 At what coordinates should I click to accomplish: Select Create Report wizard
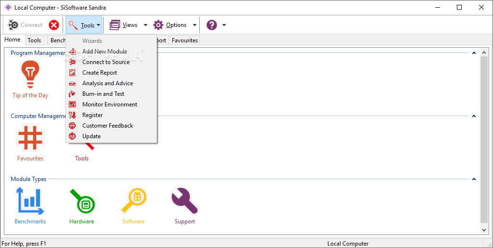tap(100, 73)
